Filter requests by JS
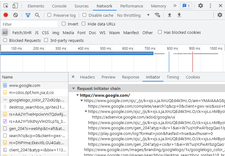This screenshot has height=156, width=225. tap(37, 33)
